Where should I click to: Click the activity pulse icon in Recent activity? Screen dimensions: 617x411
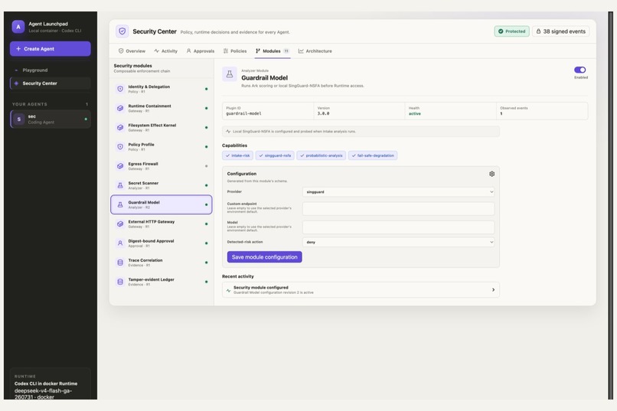pos(228,290)
